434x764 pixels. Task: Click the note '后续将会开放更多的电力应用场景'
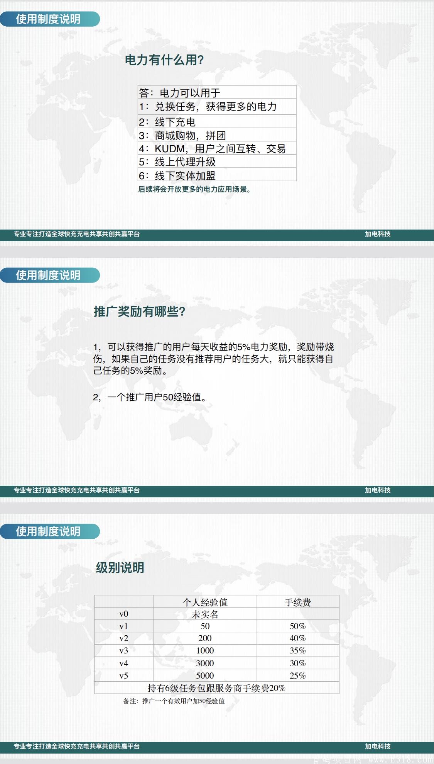194,189
